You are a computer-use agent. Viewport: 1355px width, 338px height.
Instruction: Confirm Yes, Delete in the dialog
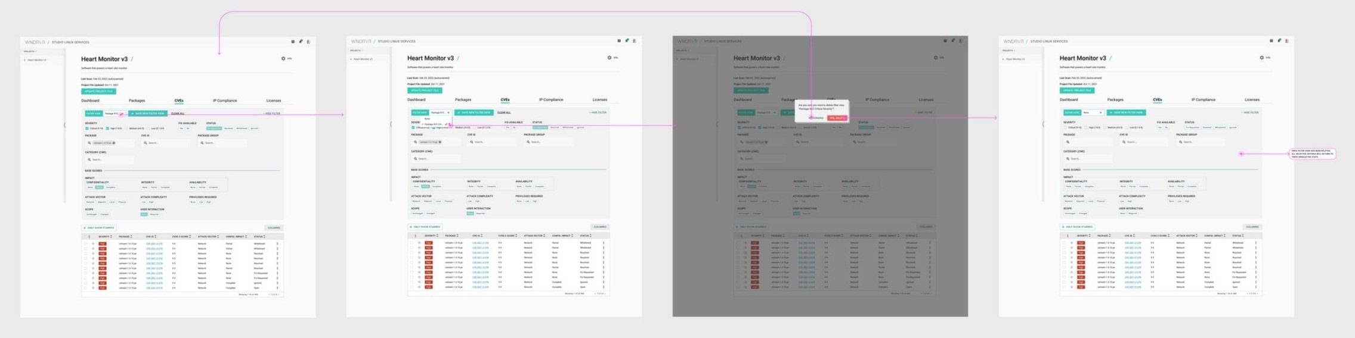837,118
